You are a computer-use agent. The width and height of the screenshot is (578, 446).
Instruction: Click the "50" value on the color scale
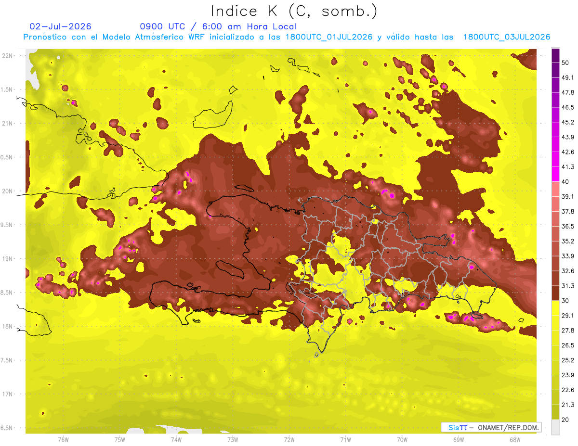click(565, 63)
